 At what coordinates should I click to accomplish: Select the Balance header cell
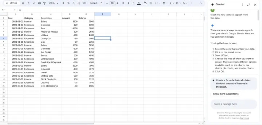click(x=86, y=18)
